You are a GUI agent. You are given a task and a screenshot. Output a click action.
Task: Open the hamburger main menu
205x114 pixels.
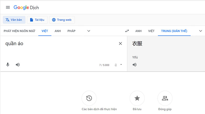[x=8, y=7]
